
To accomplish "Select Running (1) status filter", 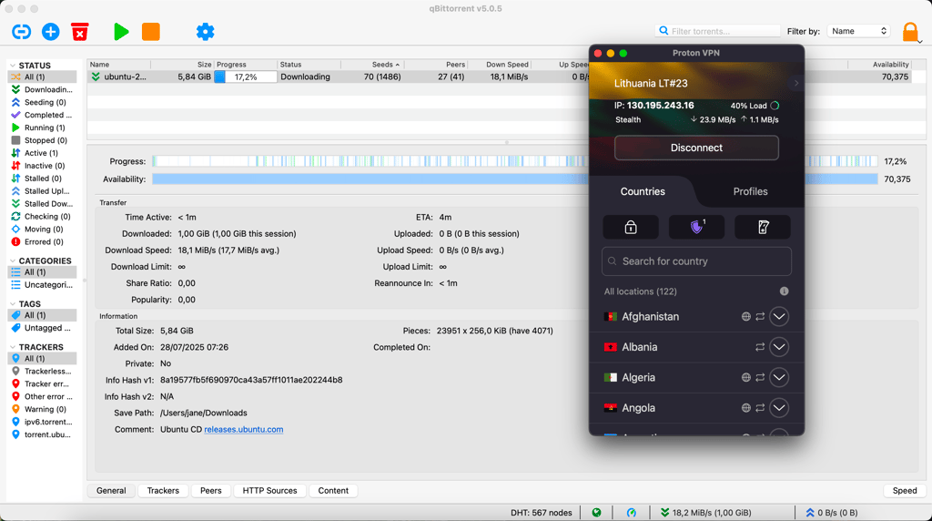I will [42, 128].
